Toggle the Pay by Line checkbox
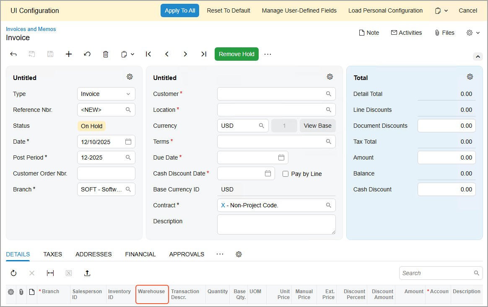Image resolution: width=488 pixels, height=307 pixels. tap(286, 174)
